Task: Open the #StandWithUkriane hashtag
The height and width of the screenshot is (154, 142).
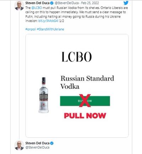Action: point(50,29)
